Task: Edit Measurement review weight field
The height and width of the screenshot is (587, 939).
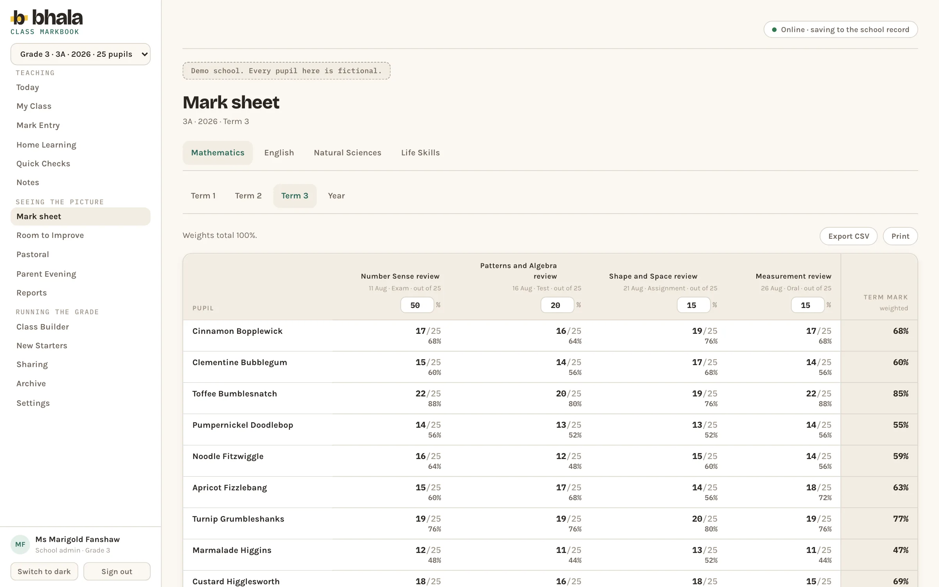Action: click(x=808, y=305)
